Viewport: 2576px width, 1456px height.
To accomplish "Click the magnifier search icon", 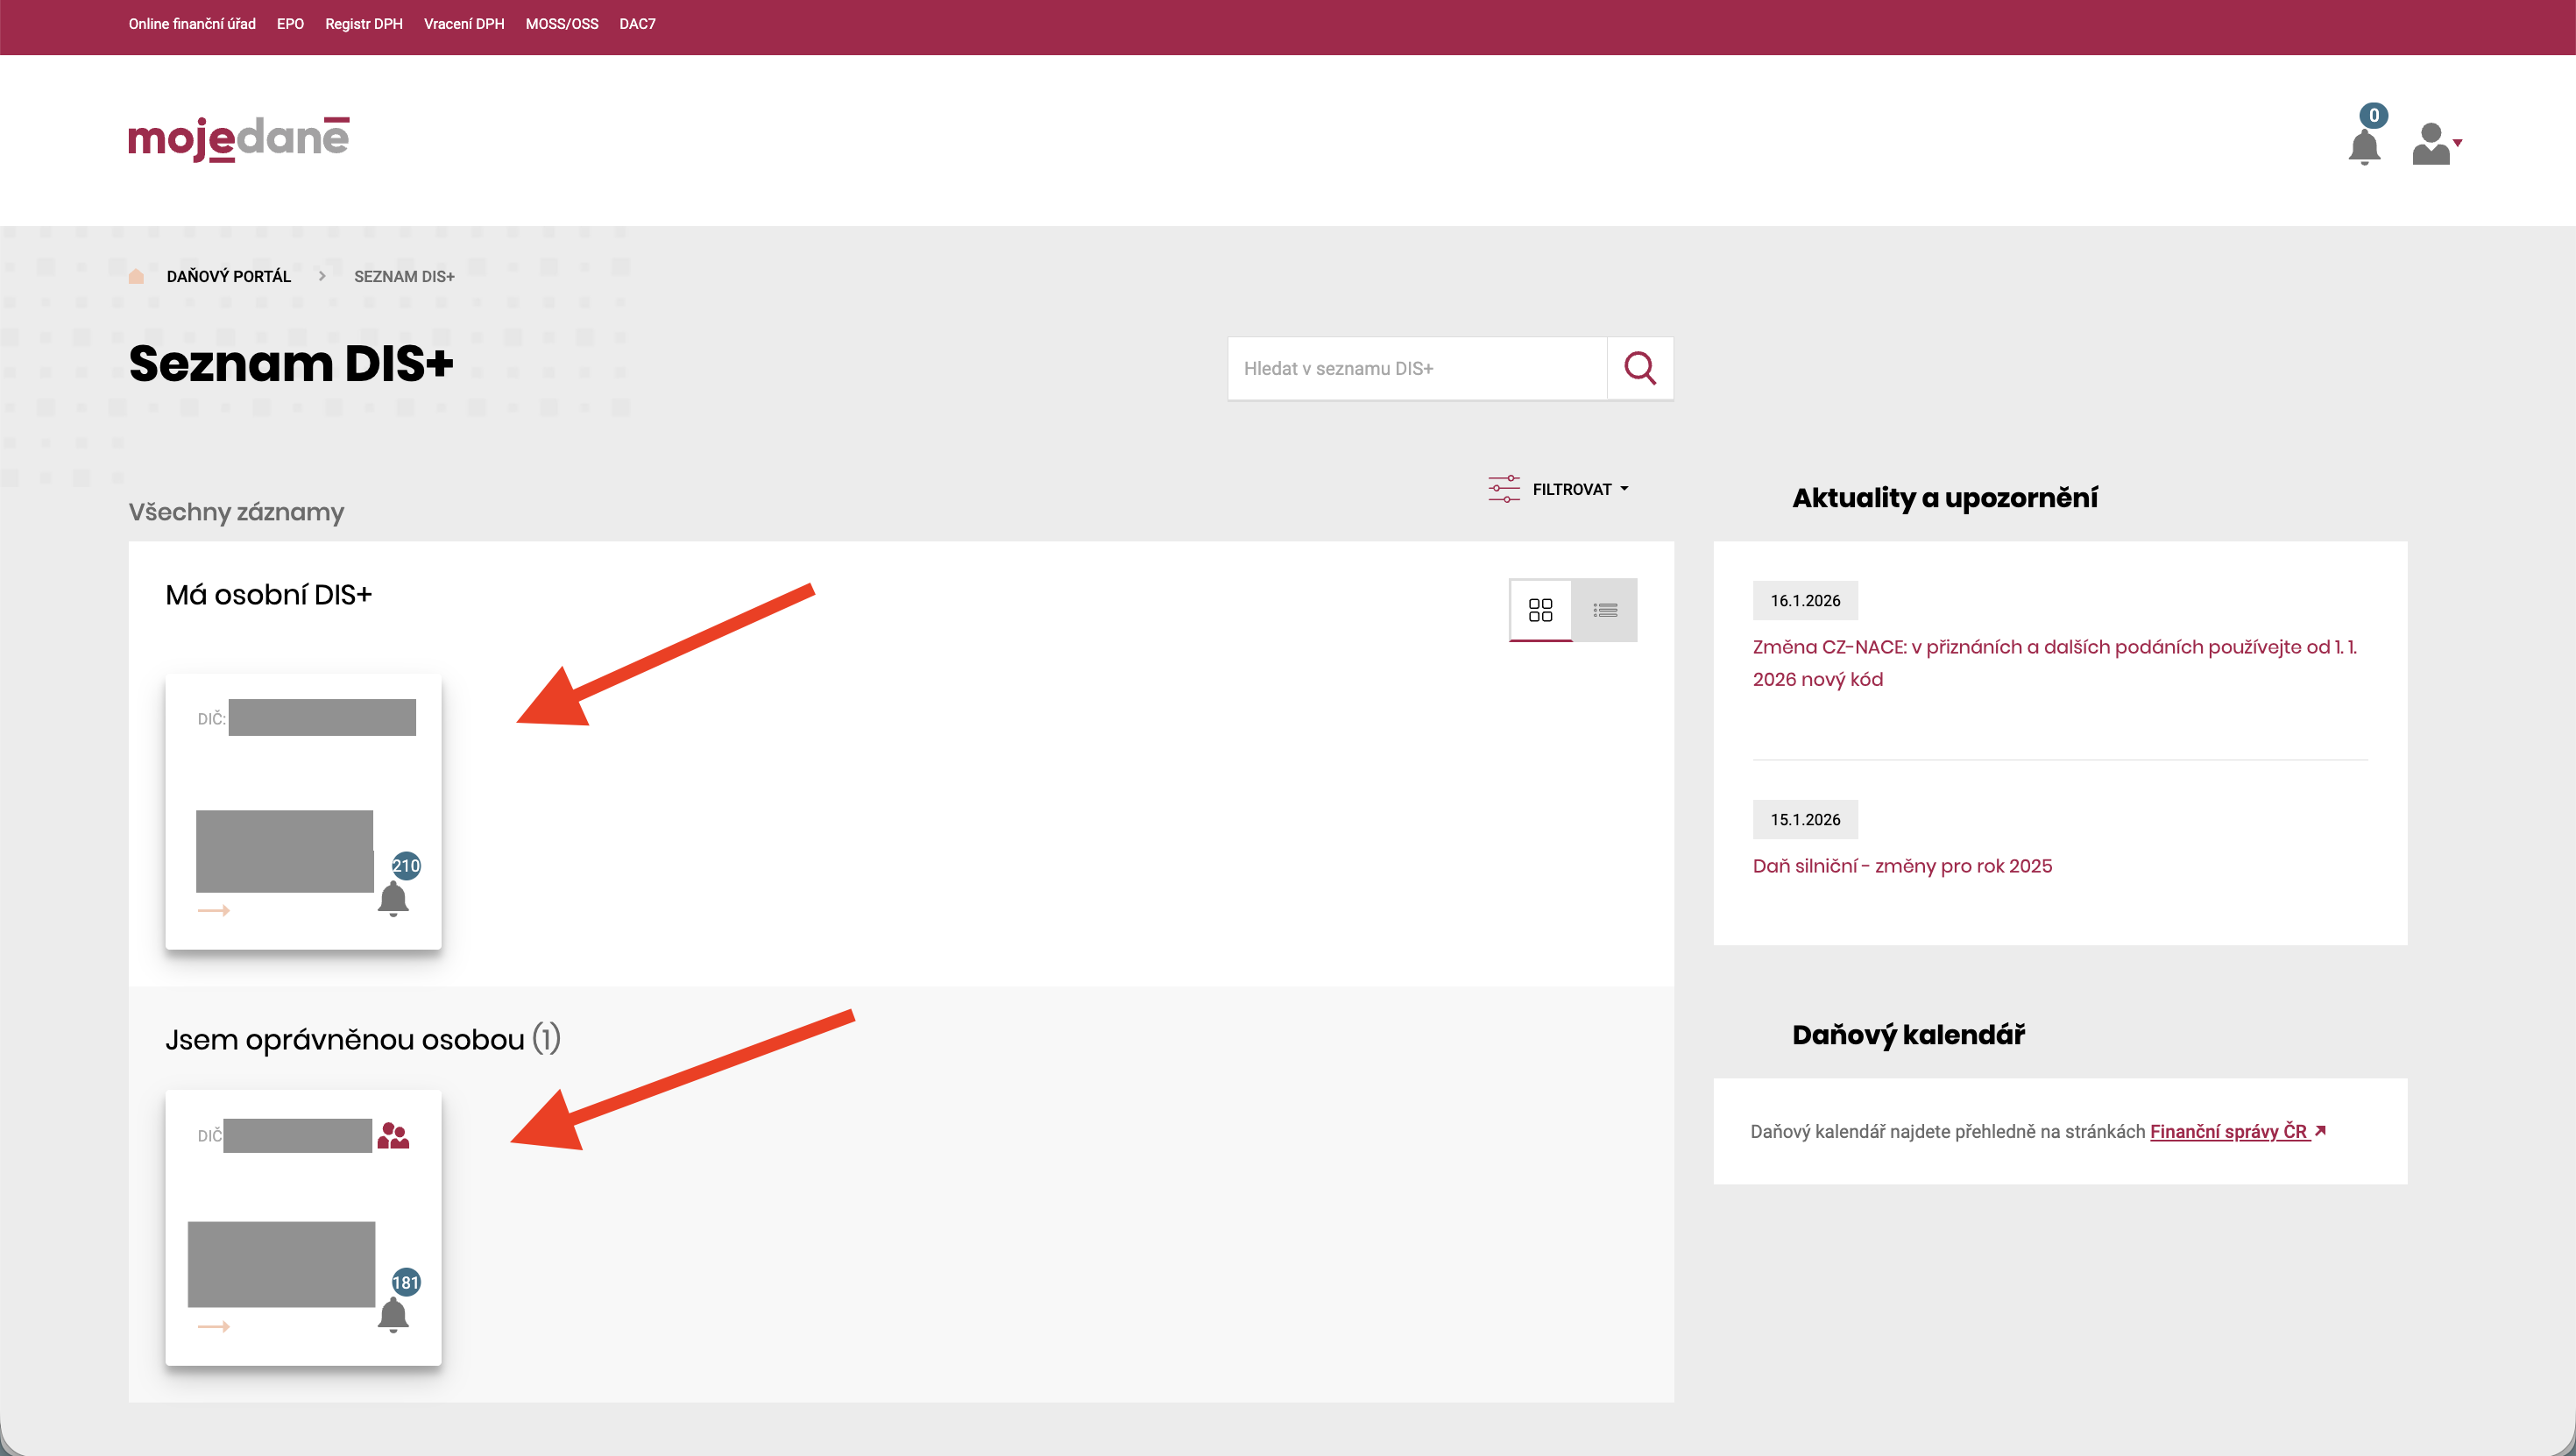I will 1639,368.
